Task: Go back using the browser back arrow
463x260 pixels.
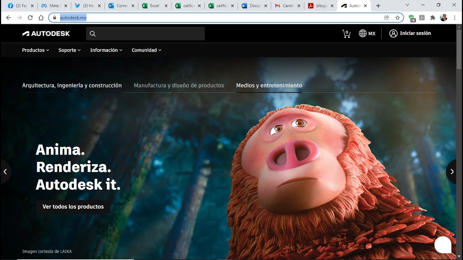Action: [x=9, y=18]
